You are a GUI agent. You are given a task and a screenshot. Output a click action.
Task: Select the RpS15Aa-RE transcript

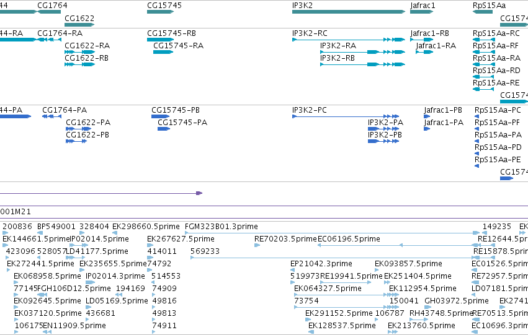[483, 89]
